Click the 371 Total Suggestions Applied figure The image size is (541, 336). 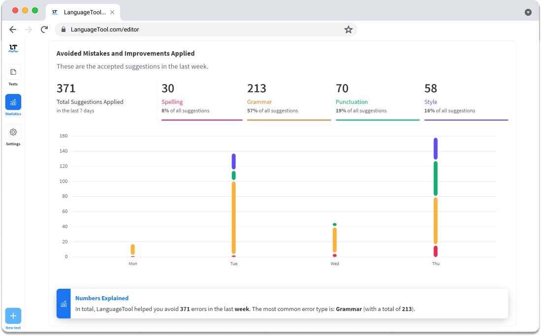(x=66, y=89)
